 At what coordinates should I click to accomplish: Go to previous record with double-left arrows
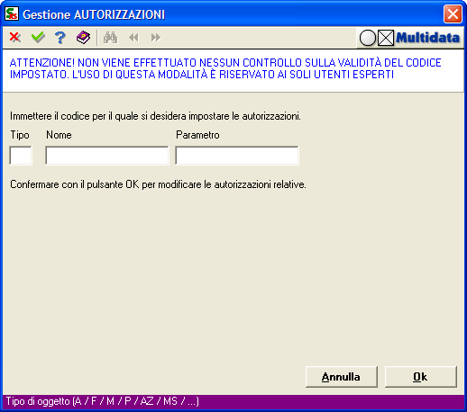[x=133, y=38]
